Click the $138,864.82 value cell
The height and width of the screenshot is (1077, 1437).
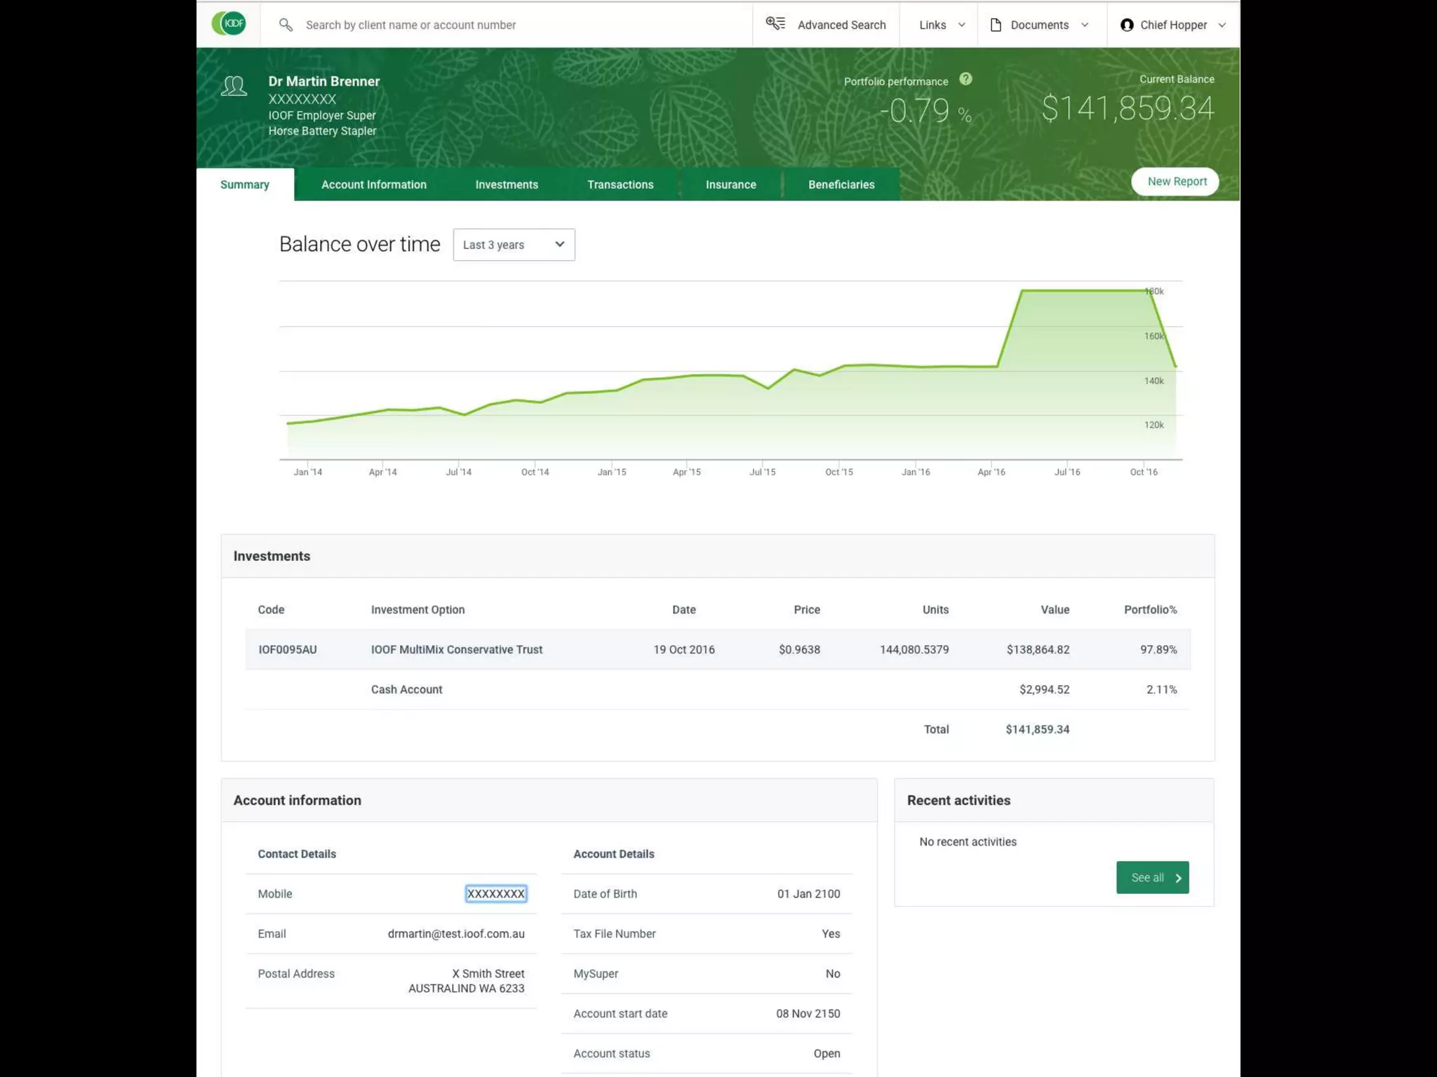(x=1038, y=650)
